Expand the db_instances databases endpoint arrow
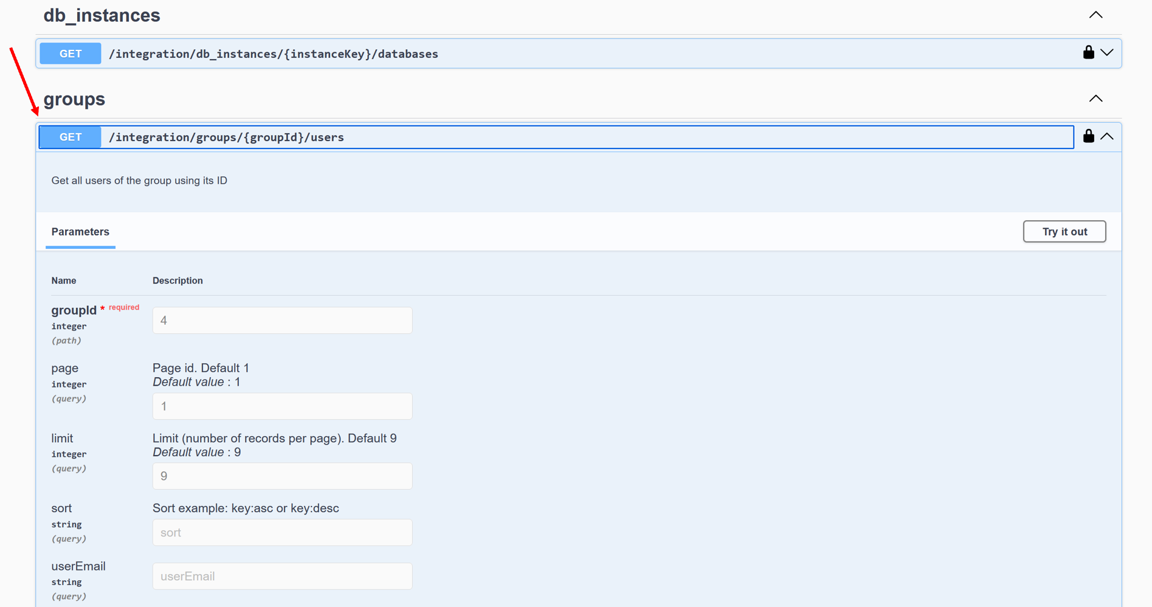 coord(1107,53)
